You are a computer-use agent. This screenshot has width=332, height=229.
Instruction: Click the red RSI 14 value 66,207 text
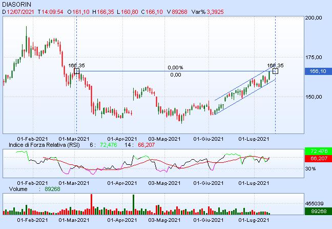click(x=147, y=145)
